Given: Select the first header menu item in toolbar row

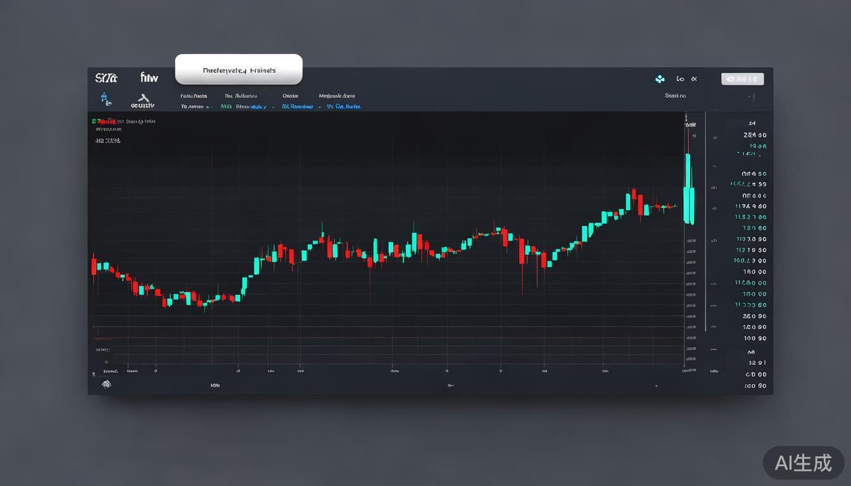Looking at the screenshot, I should (x=193, y=96).
